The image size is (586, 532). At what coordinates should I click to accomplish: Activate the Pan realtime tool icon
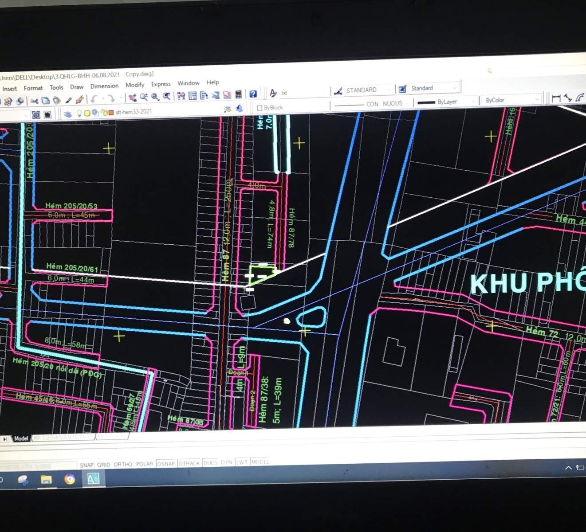click(132, 98)
